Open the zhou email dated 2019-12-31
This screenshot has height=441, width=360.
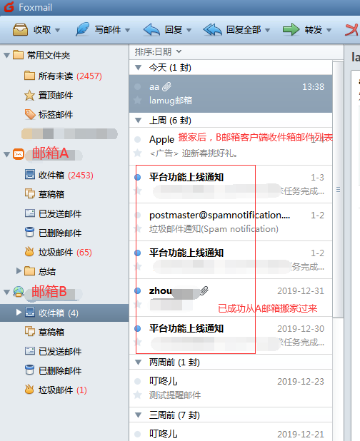231,298
